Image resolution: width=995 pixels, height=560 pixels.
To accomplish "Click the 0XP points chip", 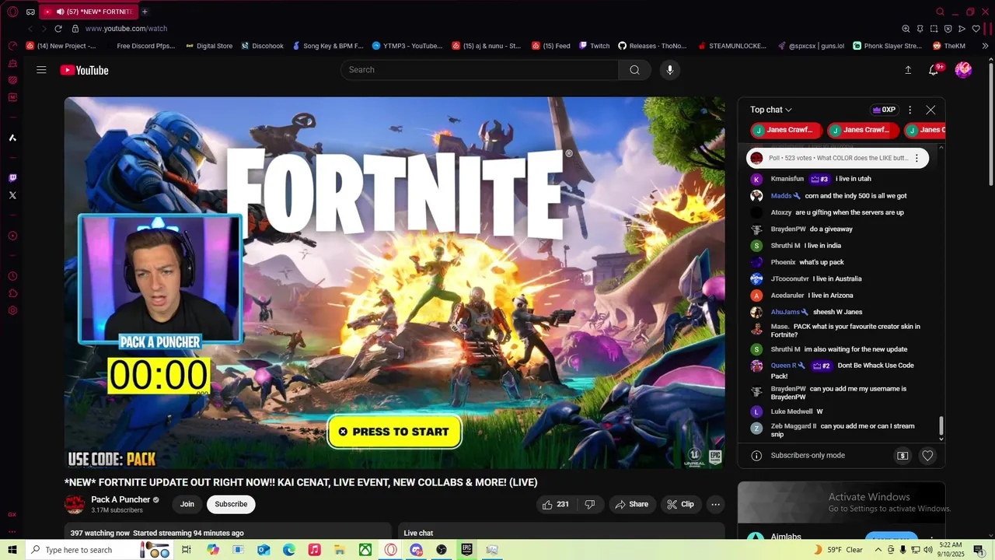I will [x=884, y=110].
